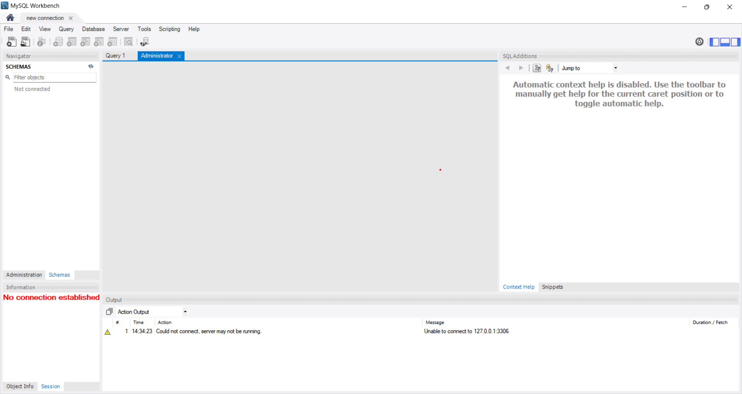This screenshot has height=394, width=742.
Task: Open the Edit menu
Action: pyautogui.click(x=26, y=29)
